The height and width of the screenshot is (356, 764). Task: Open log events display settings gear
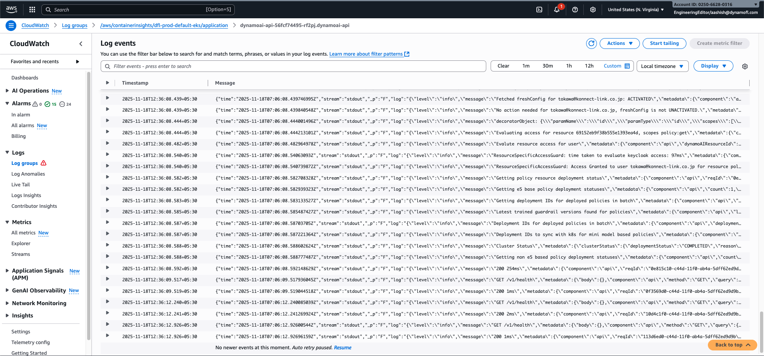pyautogui.click(x=745, y=66)
